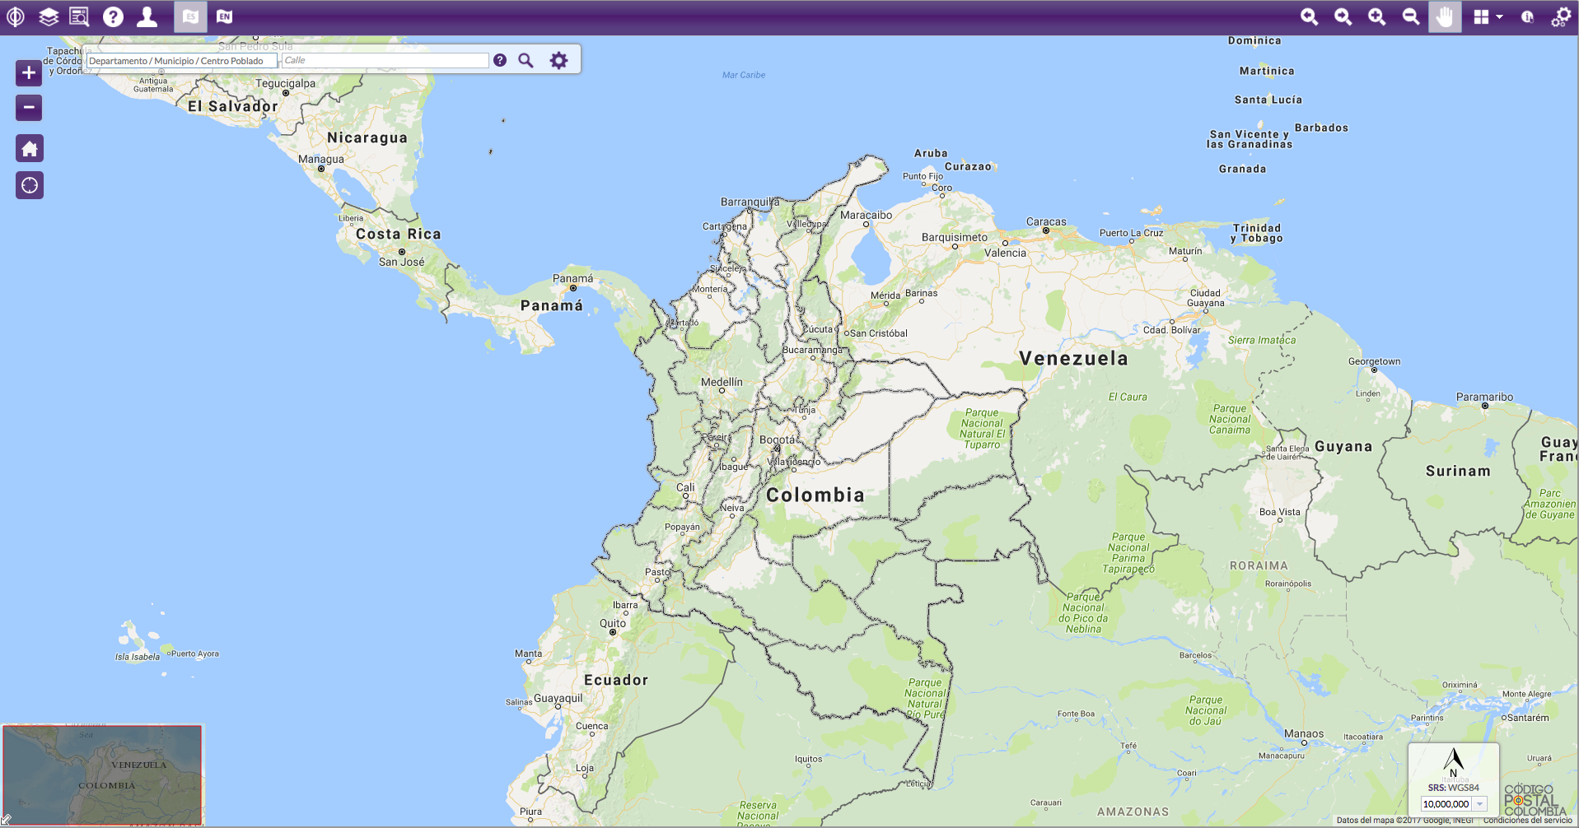Viewport: 1579px width, 828px height.
Task: Switch language to Spanish (ES flag)
Action: click(190, 16)
